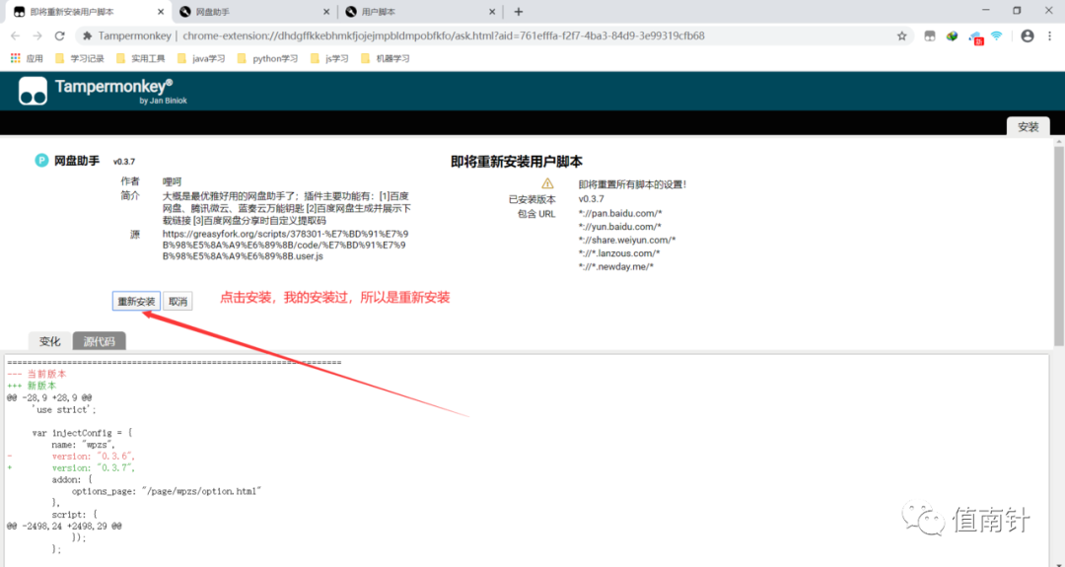Click the colorful globe extension icon
This screenshot has height=567, width=1065.
point(953,35)
